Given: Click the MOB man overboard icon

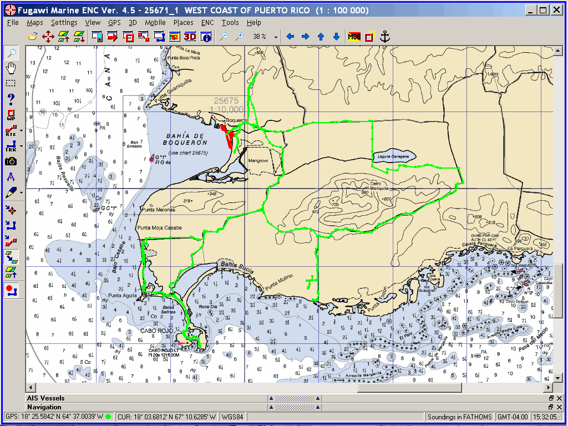Looking at the screenshot, I should pyautogui.click(x=354, y=37).
